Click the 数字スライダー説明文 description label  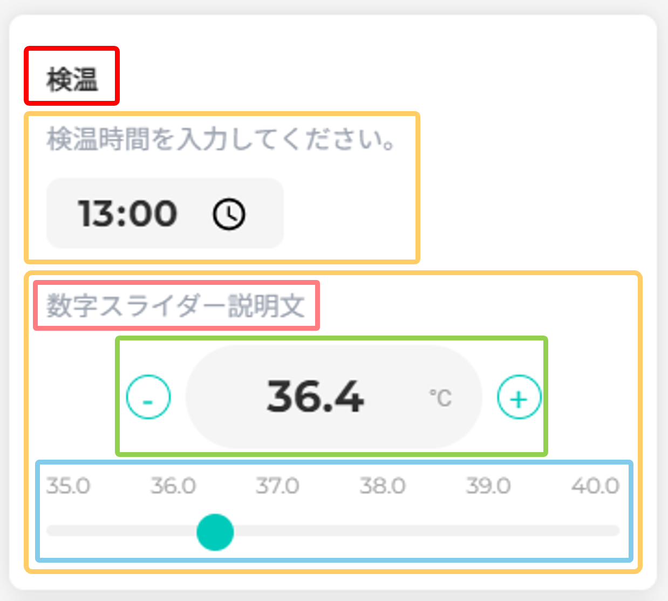click(x=176, y=306)
